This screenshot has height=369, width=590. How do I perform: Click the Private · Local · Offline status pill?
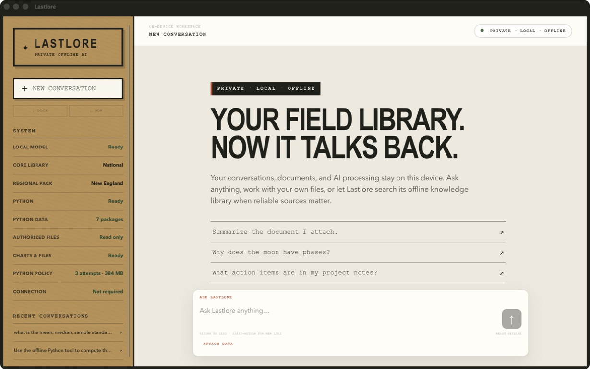pos(523,31)
